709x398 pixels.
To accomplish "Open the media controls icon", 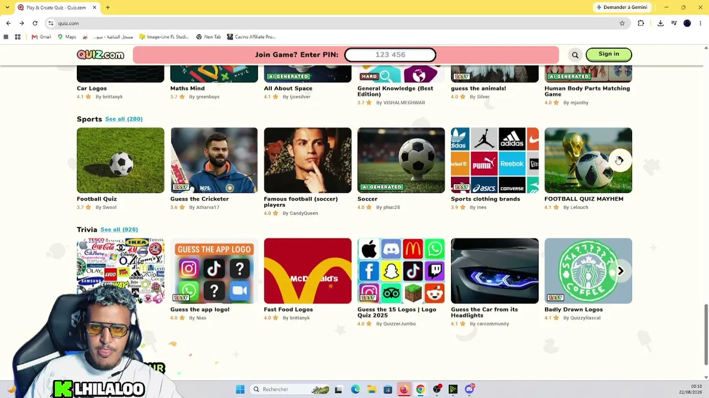I will pyautogui.click(x=674, y=23).
